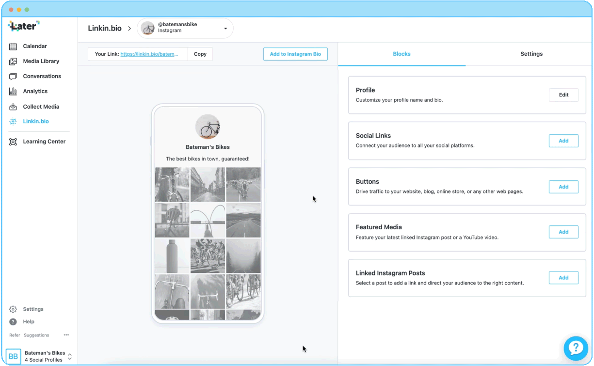Click the Refer link
594x366 pixels.
[x=15, y=335]
